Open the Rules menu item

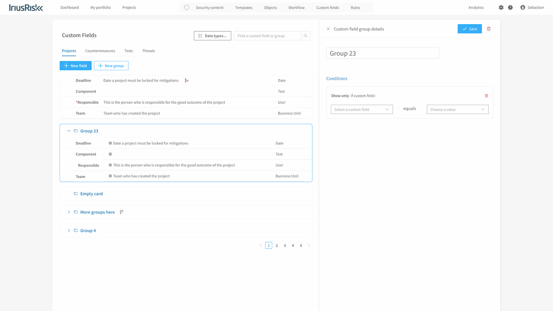[x=355, y=7]
